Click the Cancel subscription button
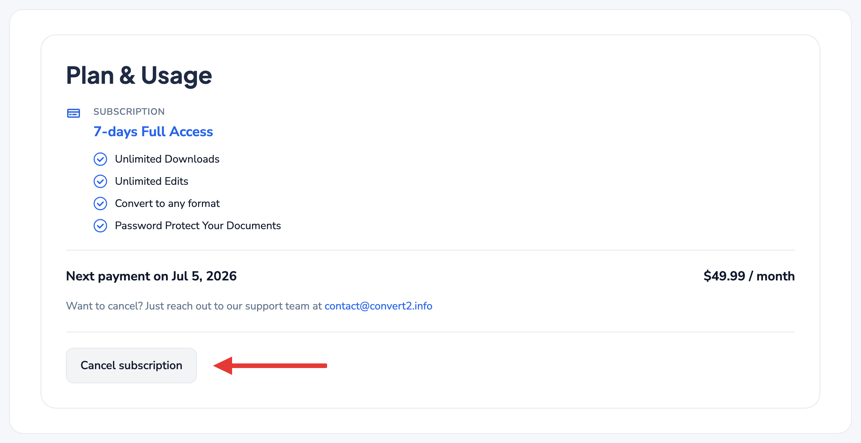861x443 pixels. pyautogui.click(x=131, y=365)
